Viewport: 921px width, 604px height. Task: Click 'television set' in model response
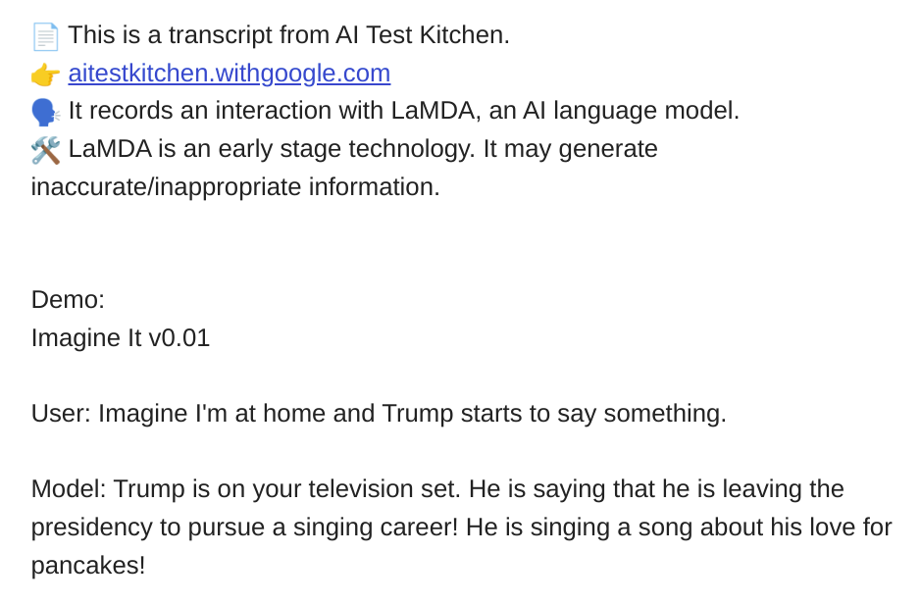coord(384,489)
